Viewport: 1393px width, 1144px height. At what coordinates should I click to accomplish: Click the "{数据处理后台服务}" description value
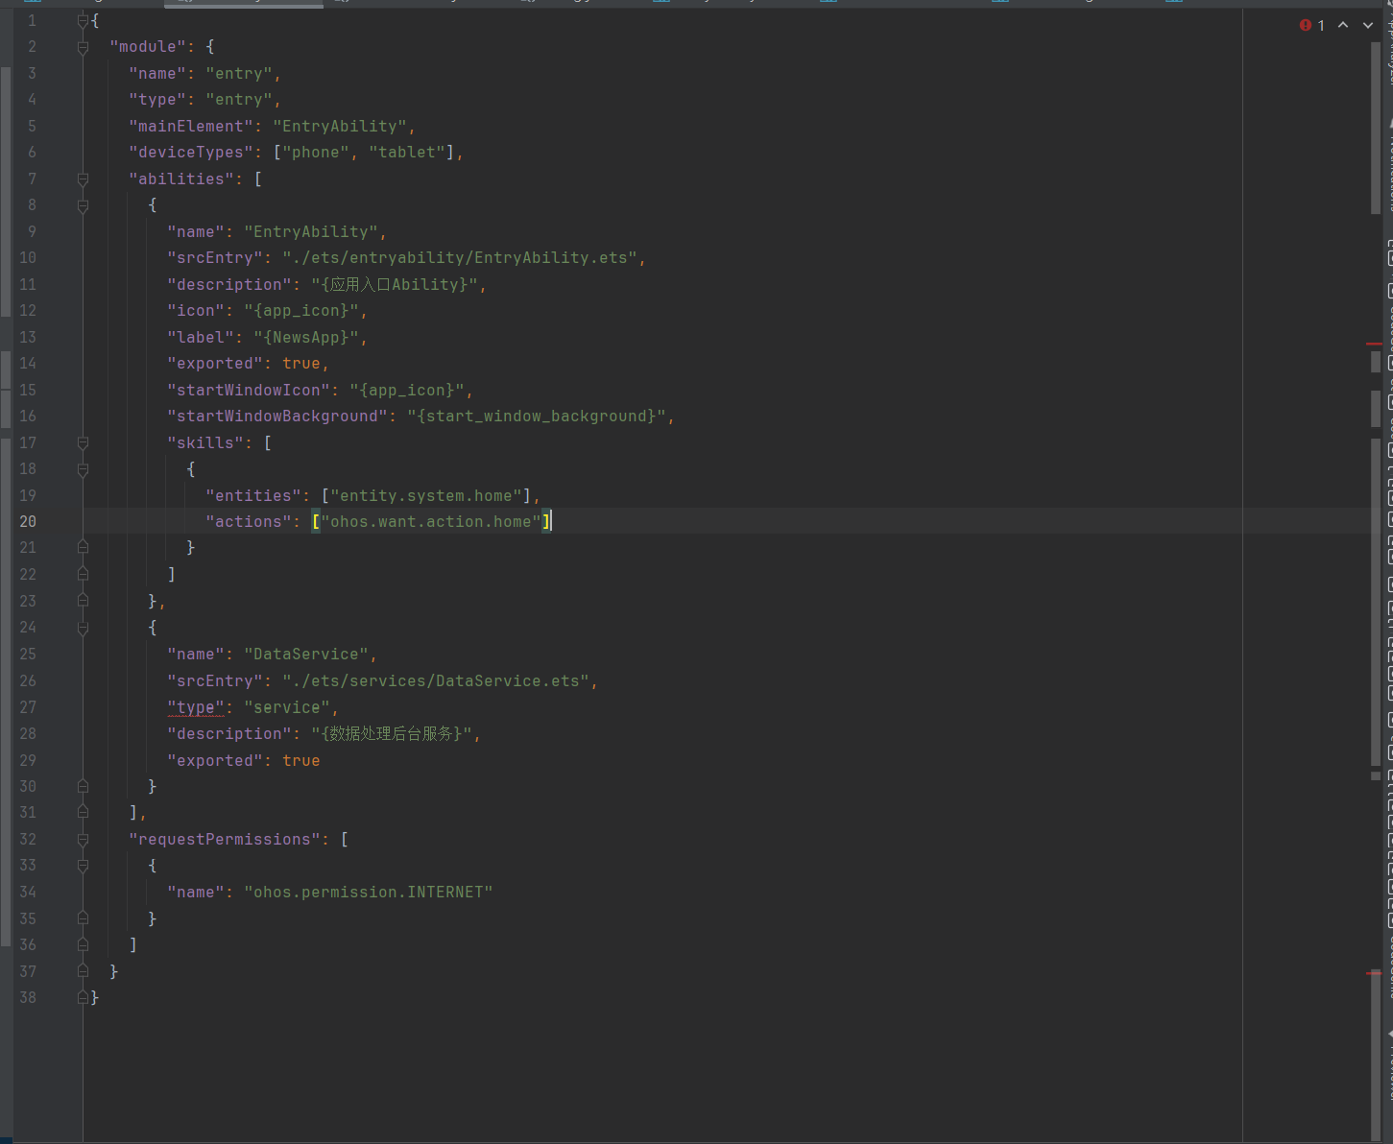coord(393,734)
